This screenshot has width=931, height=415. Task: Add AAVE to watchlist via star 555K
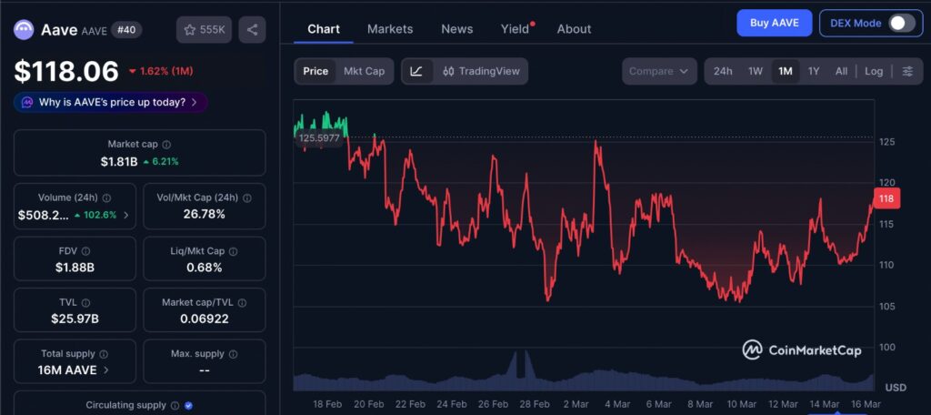[205, 30]
